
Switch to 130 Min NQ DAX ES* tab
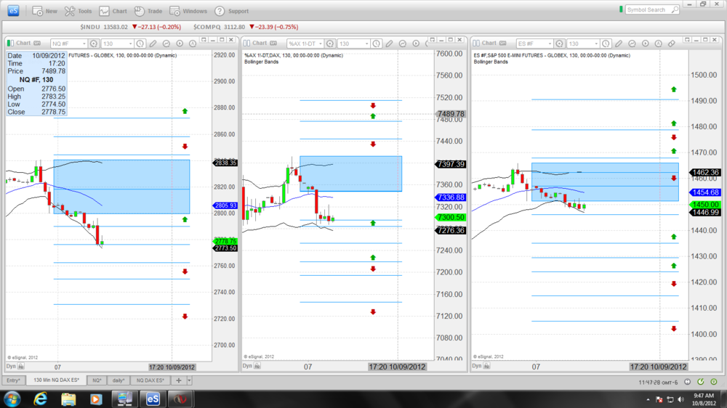[56, 380]
